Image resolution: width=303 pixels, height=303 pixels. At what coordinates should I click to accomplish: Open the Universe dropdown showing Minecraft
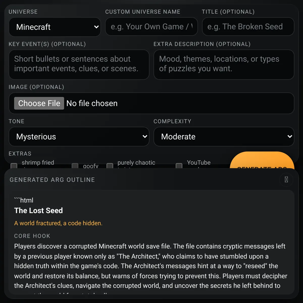click(x=55, y=27)
